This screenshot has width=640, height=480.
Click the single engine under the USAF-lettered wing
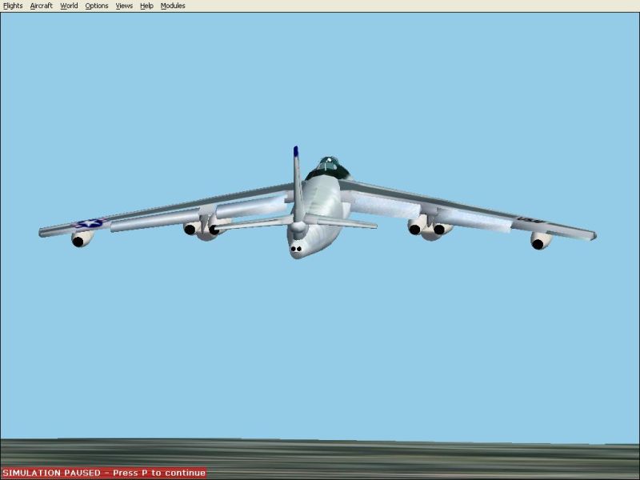pyautogui.click(x=541, y=240)
